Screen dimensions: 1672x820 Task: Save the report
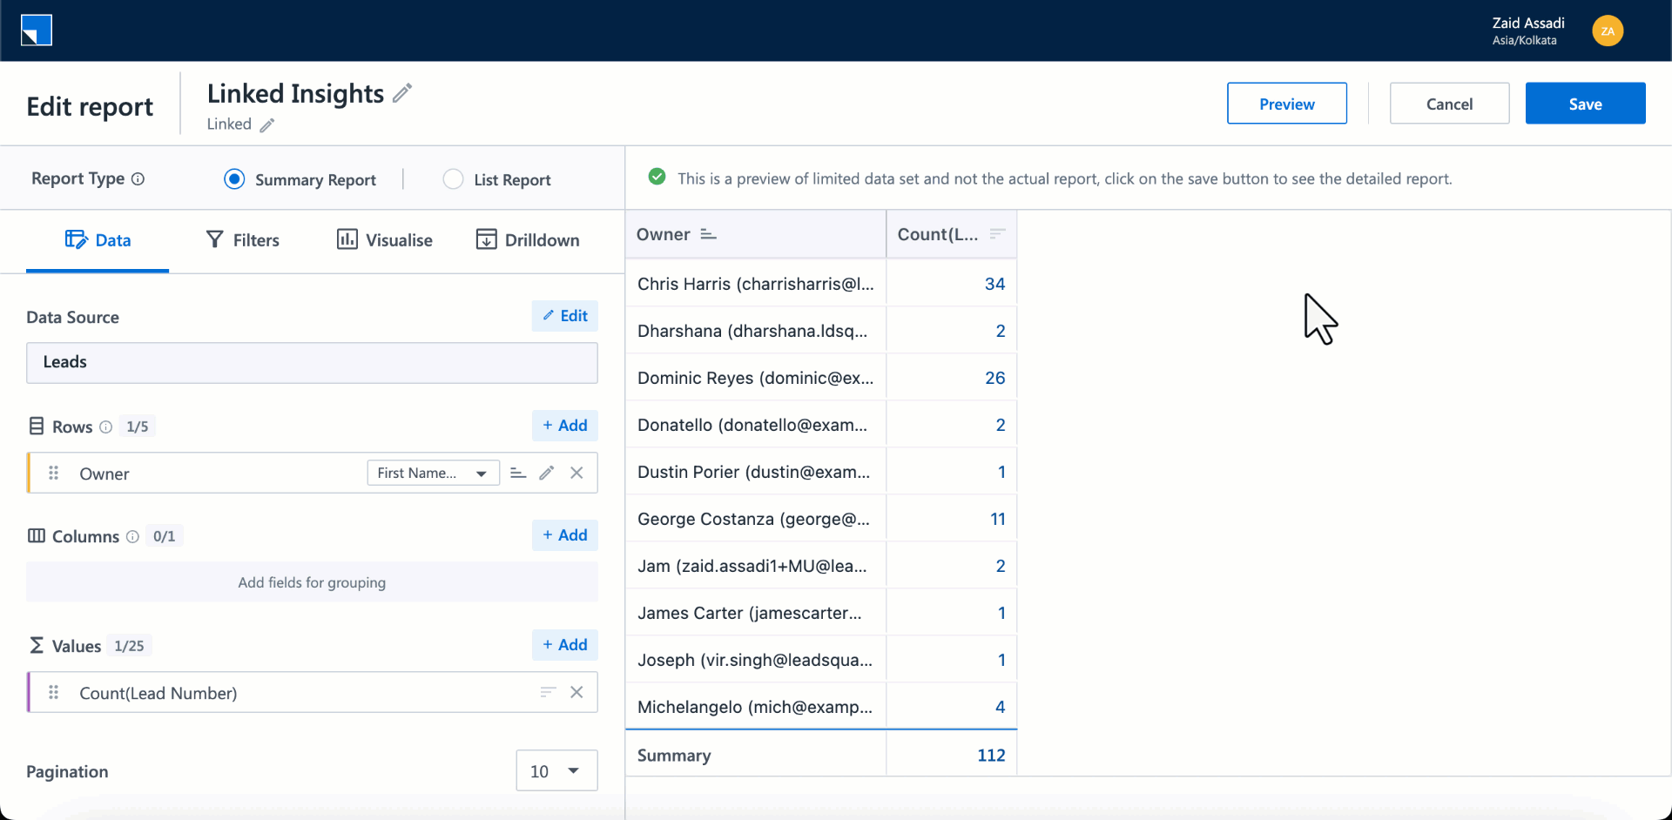[x=1585, y=103]
